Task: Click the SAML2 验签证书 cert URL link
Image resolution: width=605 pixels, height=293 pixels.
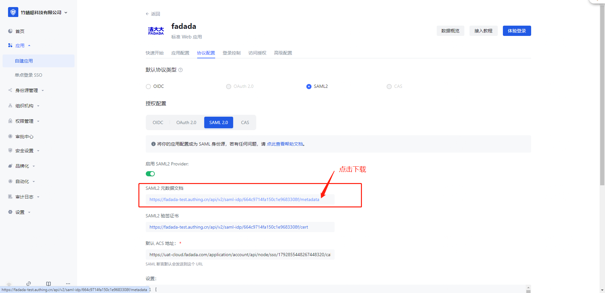Action: point(229,227)
